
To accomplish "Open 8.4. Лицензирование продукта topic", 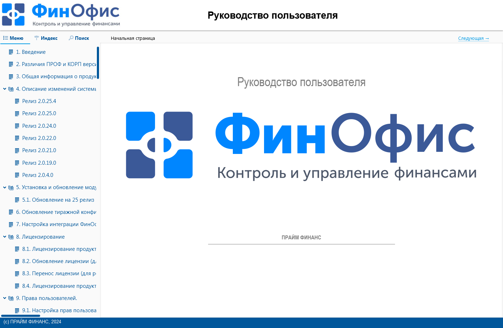I will pyautogui.click(x=59, y=286).
